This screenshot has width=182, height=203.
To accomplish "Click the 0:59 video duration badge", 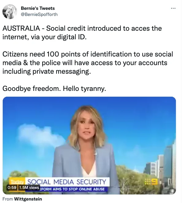I will click(x=12, y=187).
